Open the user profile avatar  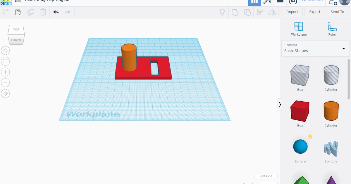[x=345, y=2]
